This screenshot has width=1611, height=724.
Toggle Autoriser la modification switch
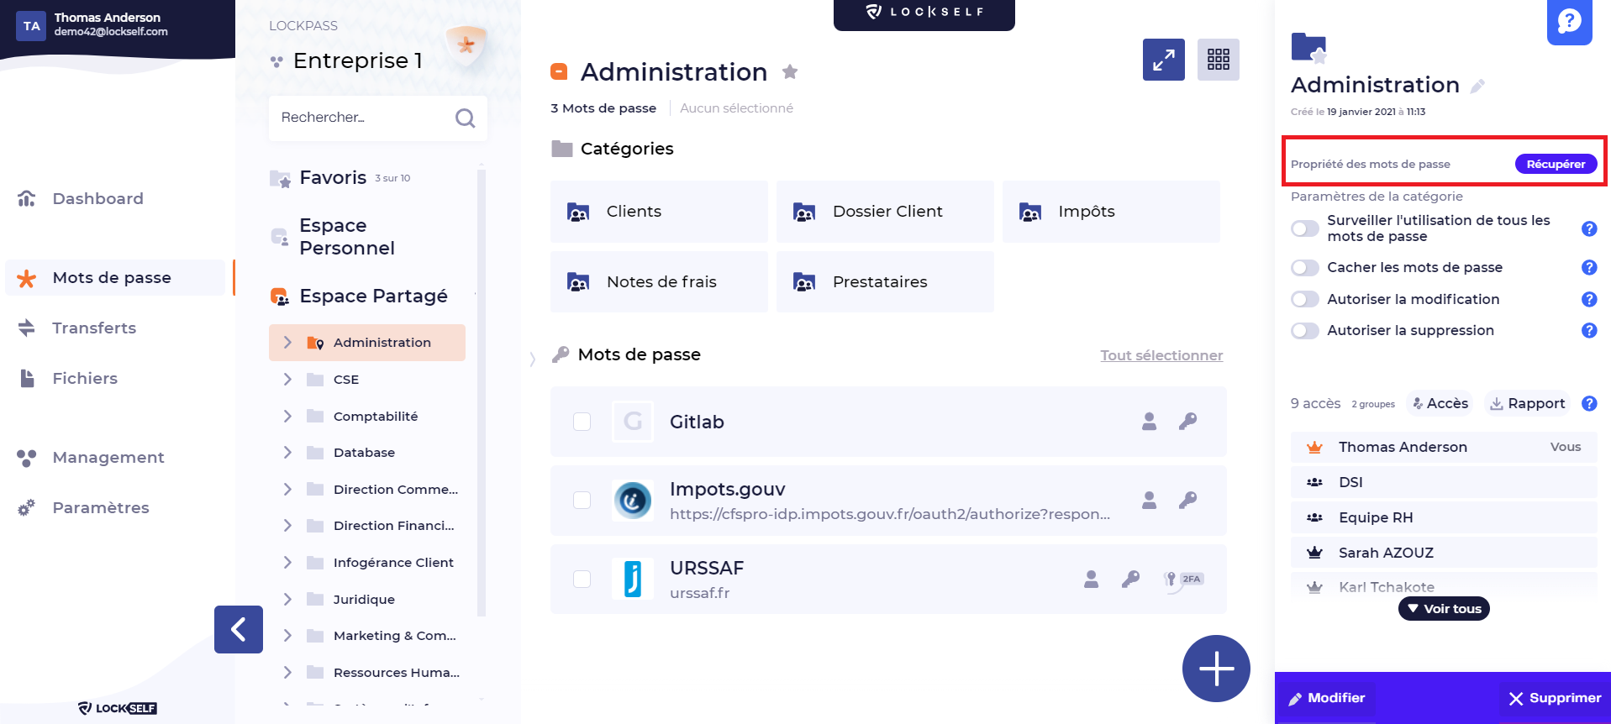(x=1305, y=300)
